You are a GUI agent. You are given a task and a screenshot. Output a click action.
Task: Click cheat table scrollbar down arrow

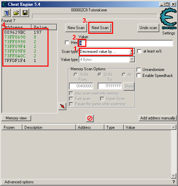174,176
